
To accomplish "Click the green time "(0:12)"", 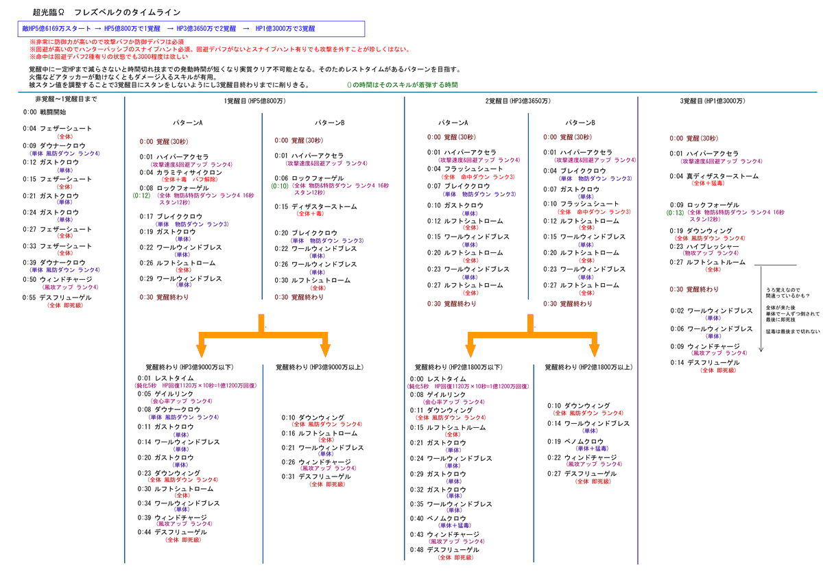I will tap(140, 195).
